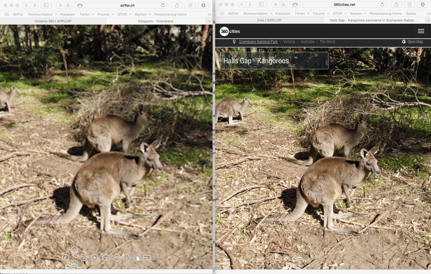
Task: Print the page in the sirflor.ch window
Action: pos(80,5)
